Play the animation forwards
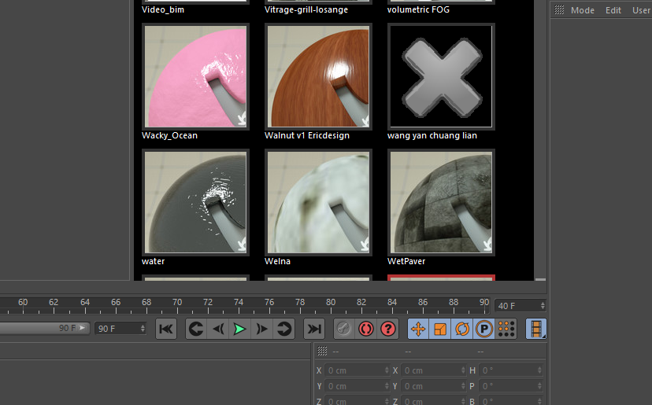652x405 pixels. 240,329
